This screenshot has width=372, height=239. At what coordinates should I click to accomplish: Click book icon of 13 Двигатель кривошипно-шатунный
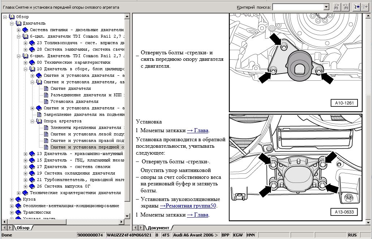pyautogui.click(x=32, y=154)
